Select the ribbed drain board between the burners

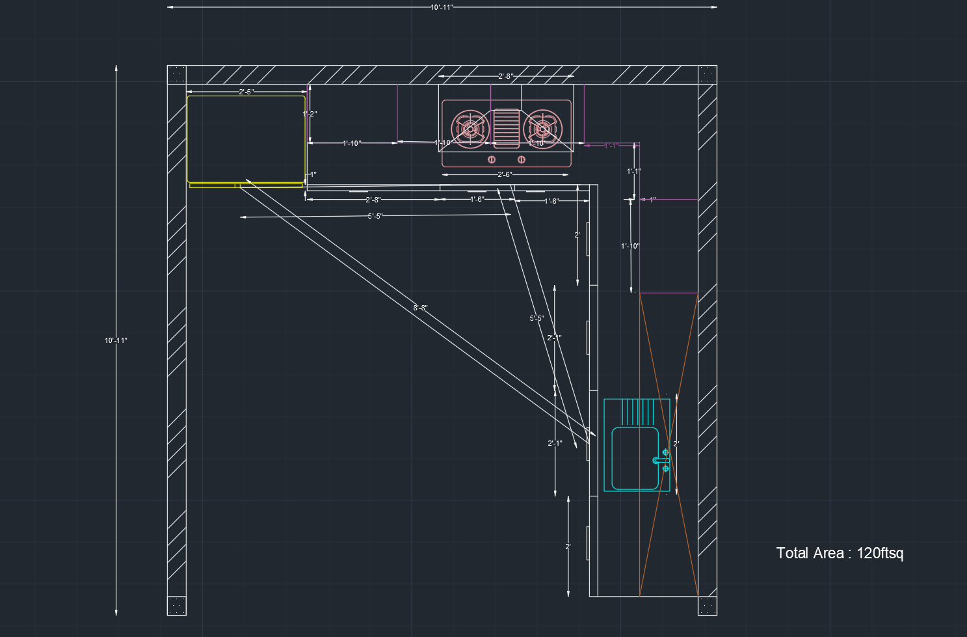coord(506,128)
